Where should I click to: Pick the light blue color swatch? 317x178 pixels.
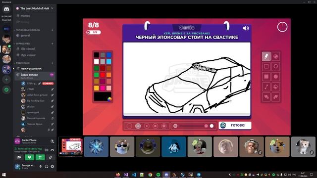pos(109,61)
